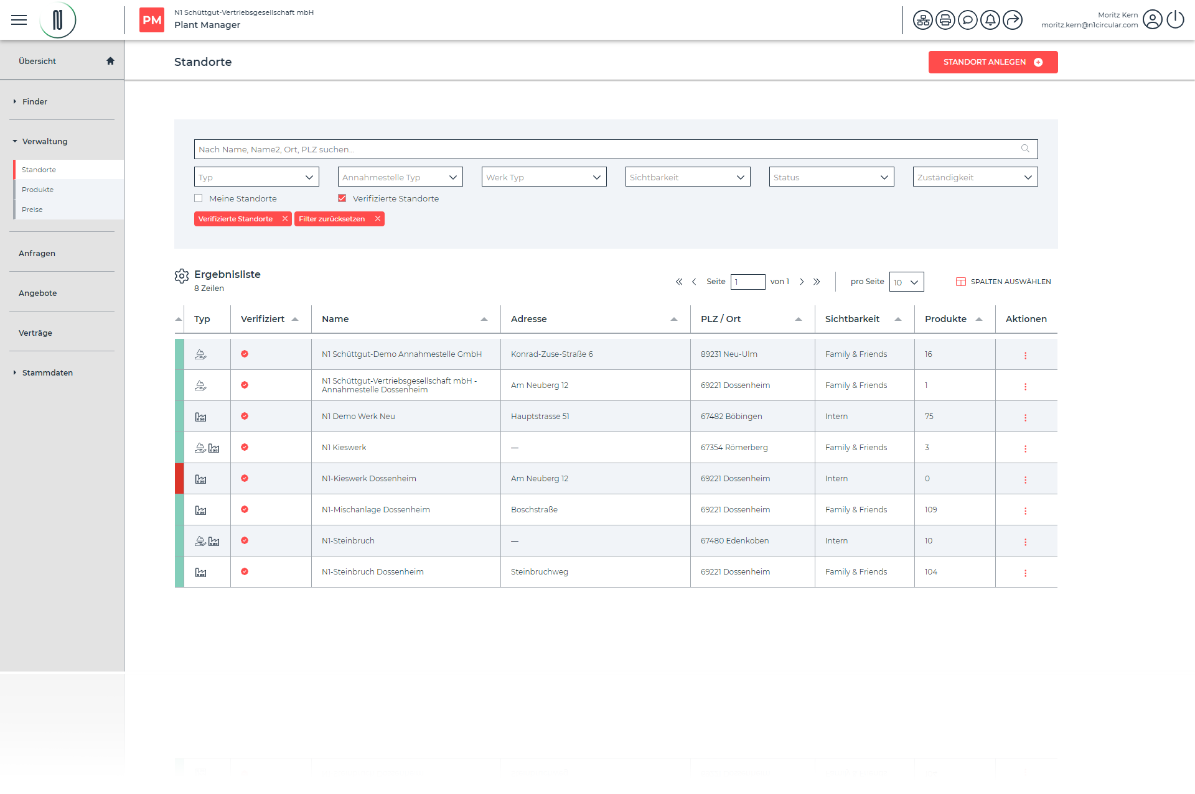
Task: Click the printer icon in header
Action: 945,21
